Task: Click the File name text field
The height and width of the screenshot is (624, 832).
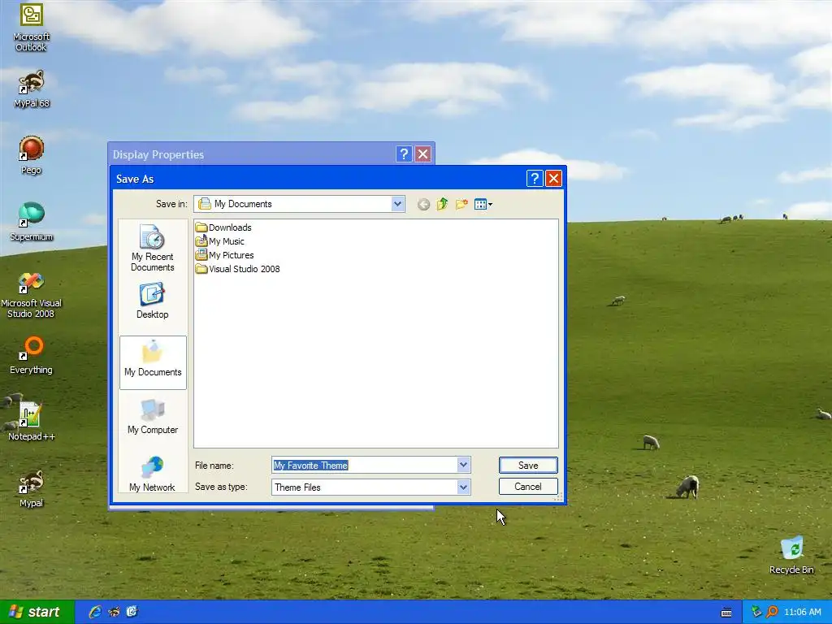Action: pos(365,466)
